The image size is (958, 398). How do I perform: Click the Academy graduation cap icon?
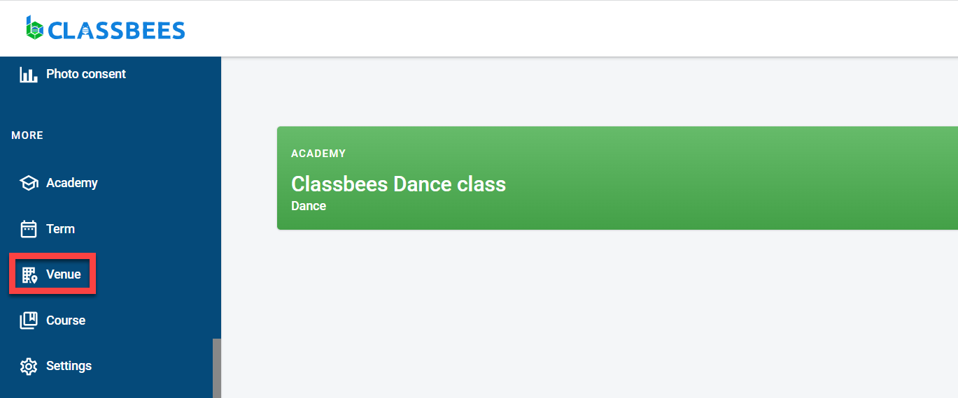29,183
